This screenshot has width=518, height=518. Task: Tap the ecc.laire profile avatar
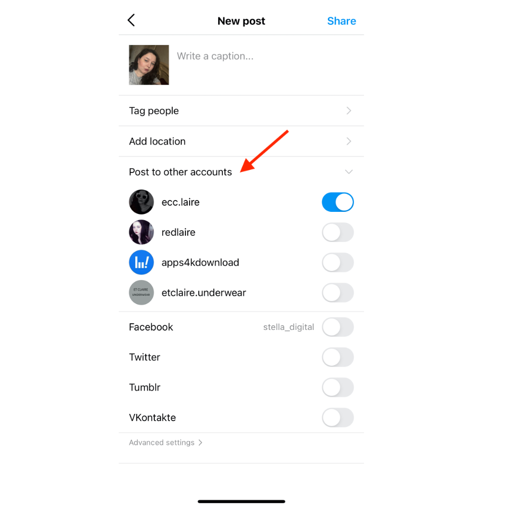coord(141,202)
